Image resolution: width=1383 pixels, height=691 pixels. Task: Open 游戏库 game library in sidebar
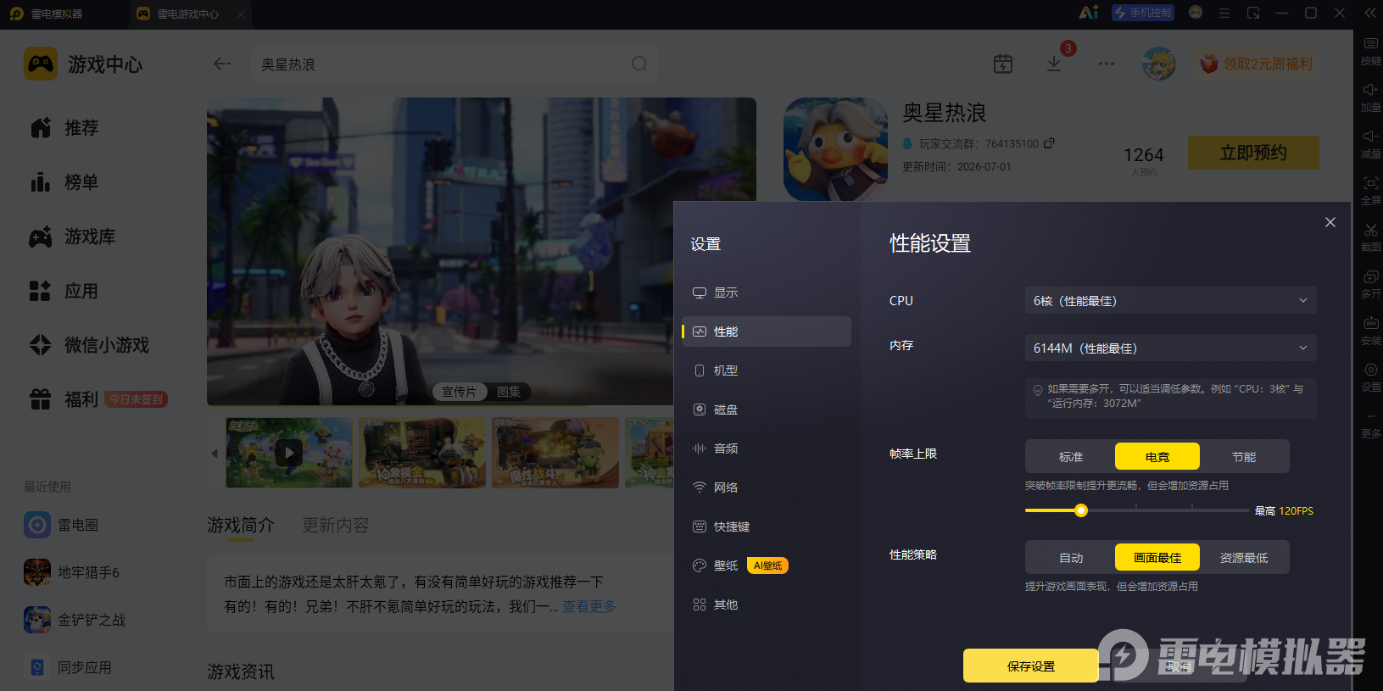(72, 237)
